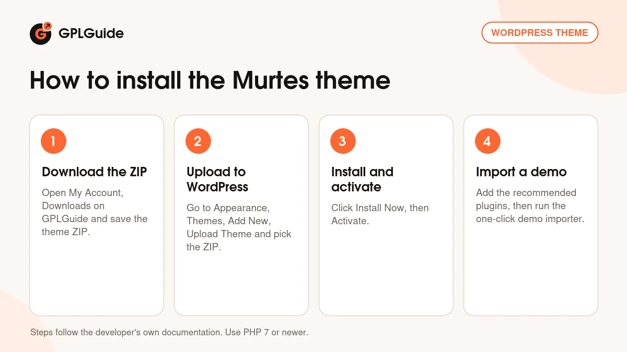Click the heading 'How to install the Murtes theme'
The height and width of the screenshot is (352, 627).
pos(210,81)
